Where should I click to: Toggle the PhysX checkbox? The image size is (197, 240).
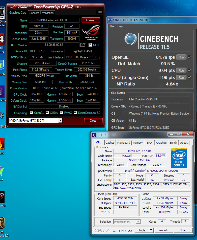[61, 113]
